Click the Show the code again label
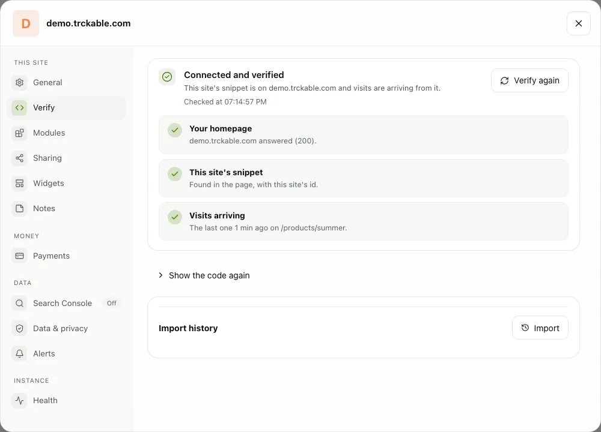The width and height of the screenshot is (601, 432). click(209, 275)
